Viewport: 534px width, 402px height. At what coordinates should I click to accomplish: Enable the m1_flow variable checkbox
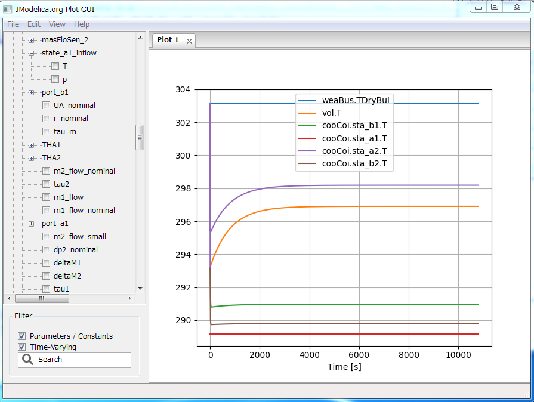[46, 197]
